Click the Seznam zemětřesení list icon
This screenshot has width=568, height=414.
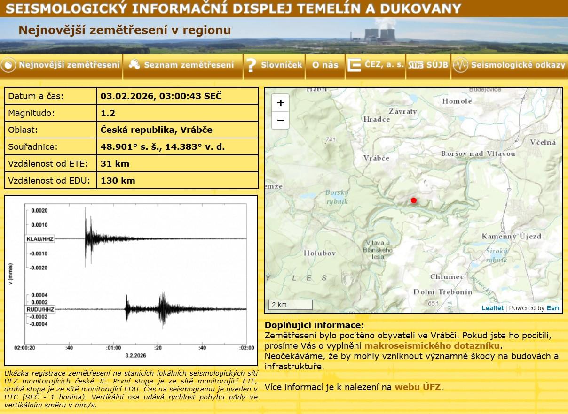[x=134, y=65]
